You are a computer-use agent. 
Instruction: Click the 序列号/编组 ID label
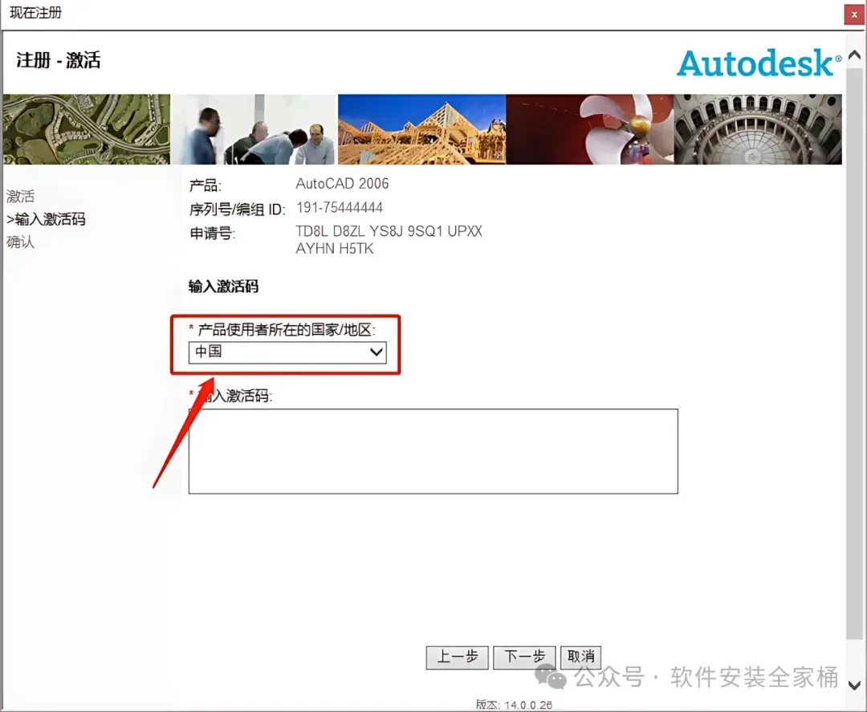[237, 210]
